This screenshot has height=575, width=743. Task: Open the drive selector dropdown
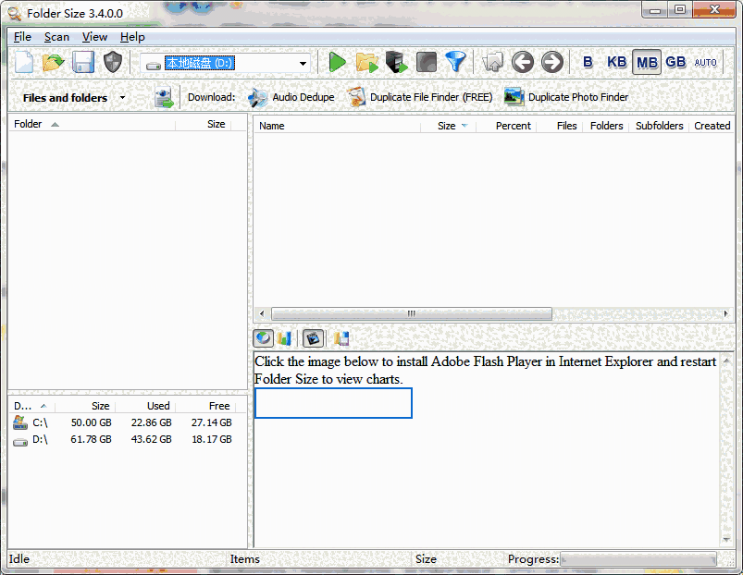pos(303,63)
